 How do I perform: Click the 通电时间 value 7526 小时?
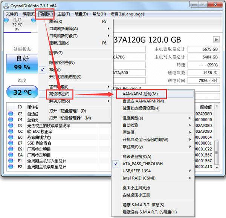tap(204, 80)
